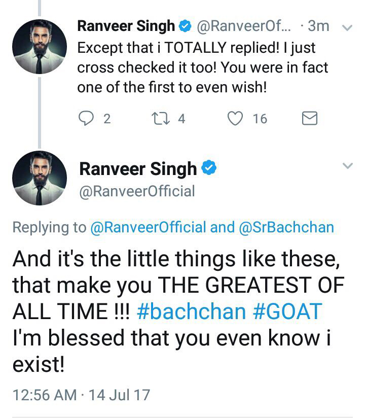This screenshot has height=418, width=365.
Task: Tap the reply speech bubble icon
Action: pos(87,119)
